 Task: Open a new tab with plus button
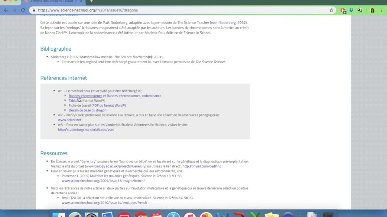(x=91, y=2)
